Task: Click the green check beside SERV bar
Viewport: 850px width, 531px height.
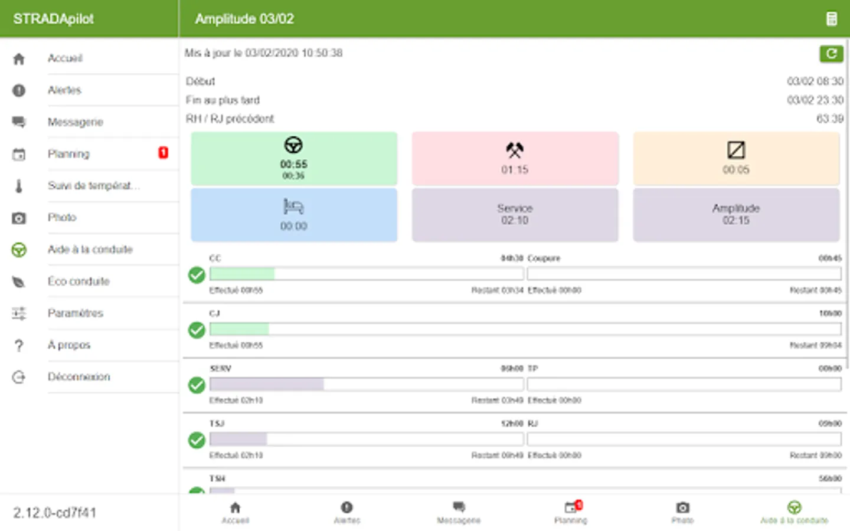Action: pyautogui.click(x=197, y=385)
